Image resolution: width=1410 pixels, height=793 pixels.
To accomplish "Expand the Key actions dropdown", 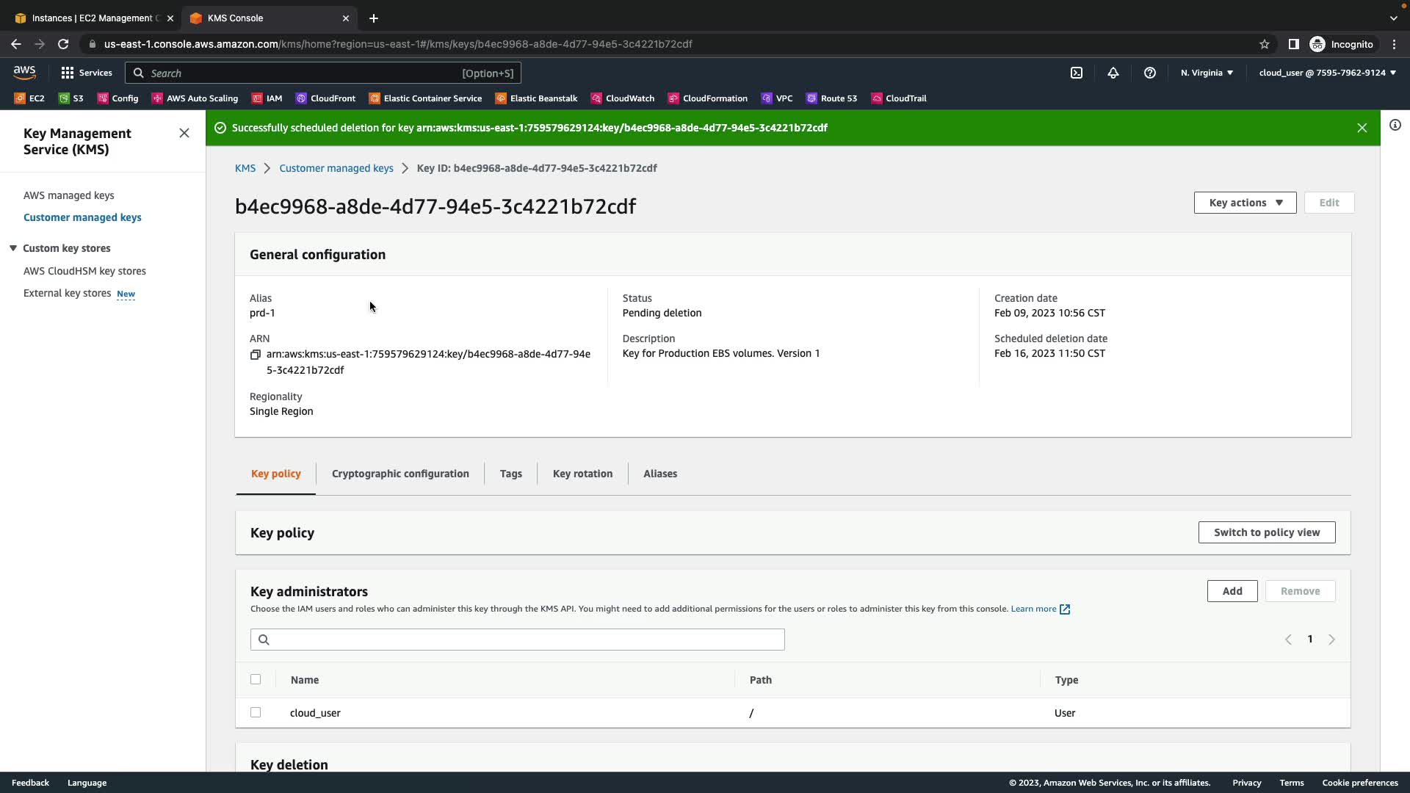I will pyautogui.click(x=1245, y=203).
